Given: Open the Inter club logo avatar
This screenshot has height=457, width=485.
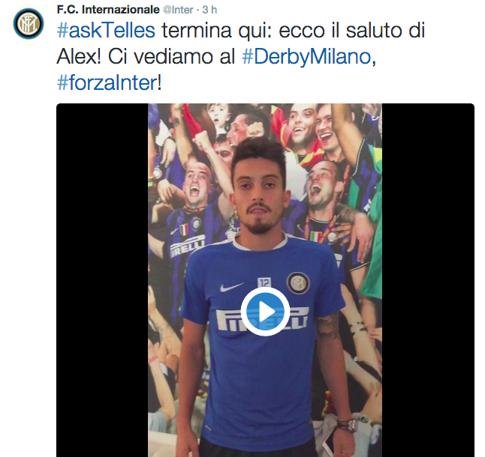Looking at the screenshot, I should 29,24.
